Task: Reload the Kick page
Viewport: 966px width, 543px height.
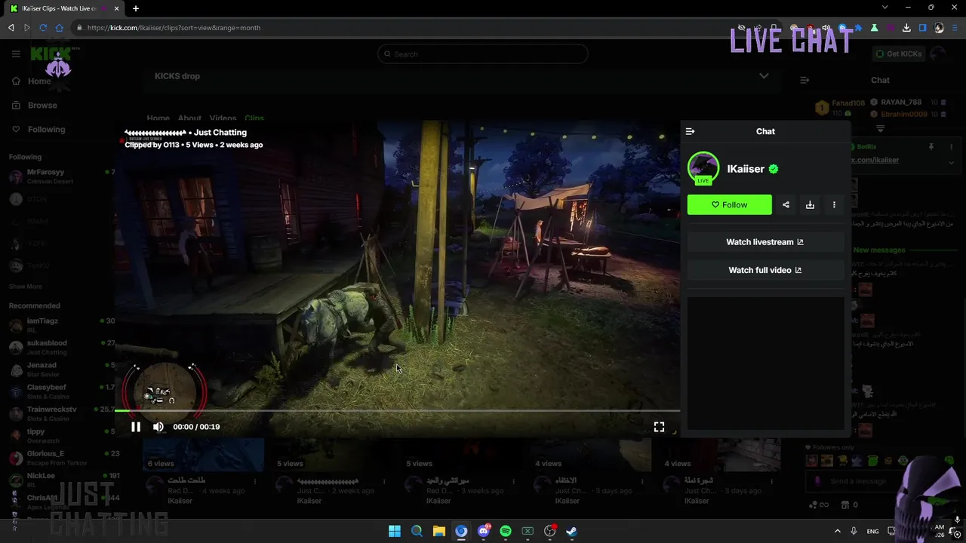Action: click(43, 28)
